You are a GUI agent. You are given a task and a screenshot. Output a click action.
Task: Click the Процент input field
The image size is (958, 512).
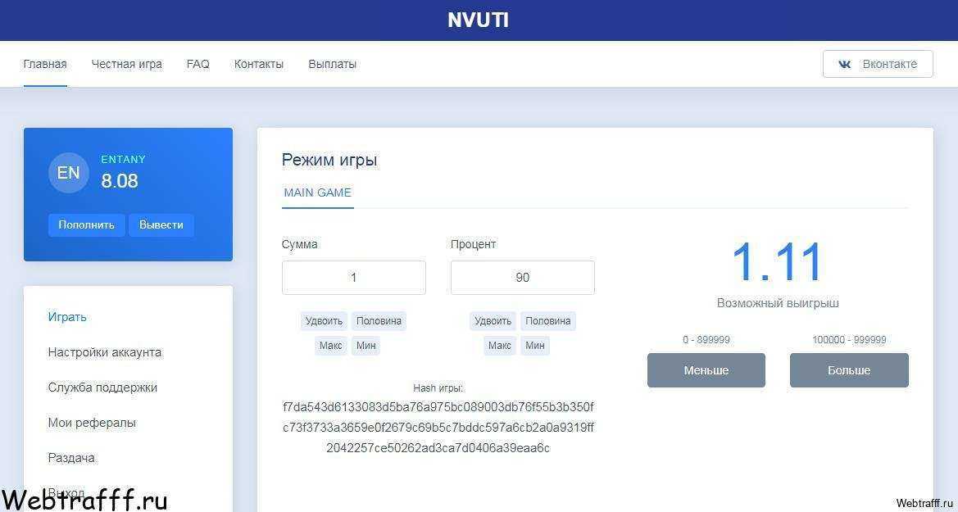[x=522, y=278]
